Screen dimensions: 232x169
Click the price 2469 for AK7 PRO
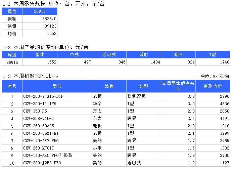pyautogui.click(x=225, y=140)
